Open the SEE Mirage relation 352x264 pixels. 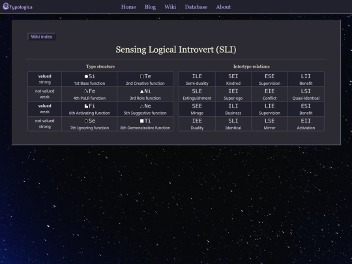click(x=197, y=109)
